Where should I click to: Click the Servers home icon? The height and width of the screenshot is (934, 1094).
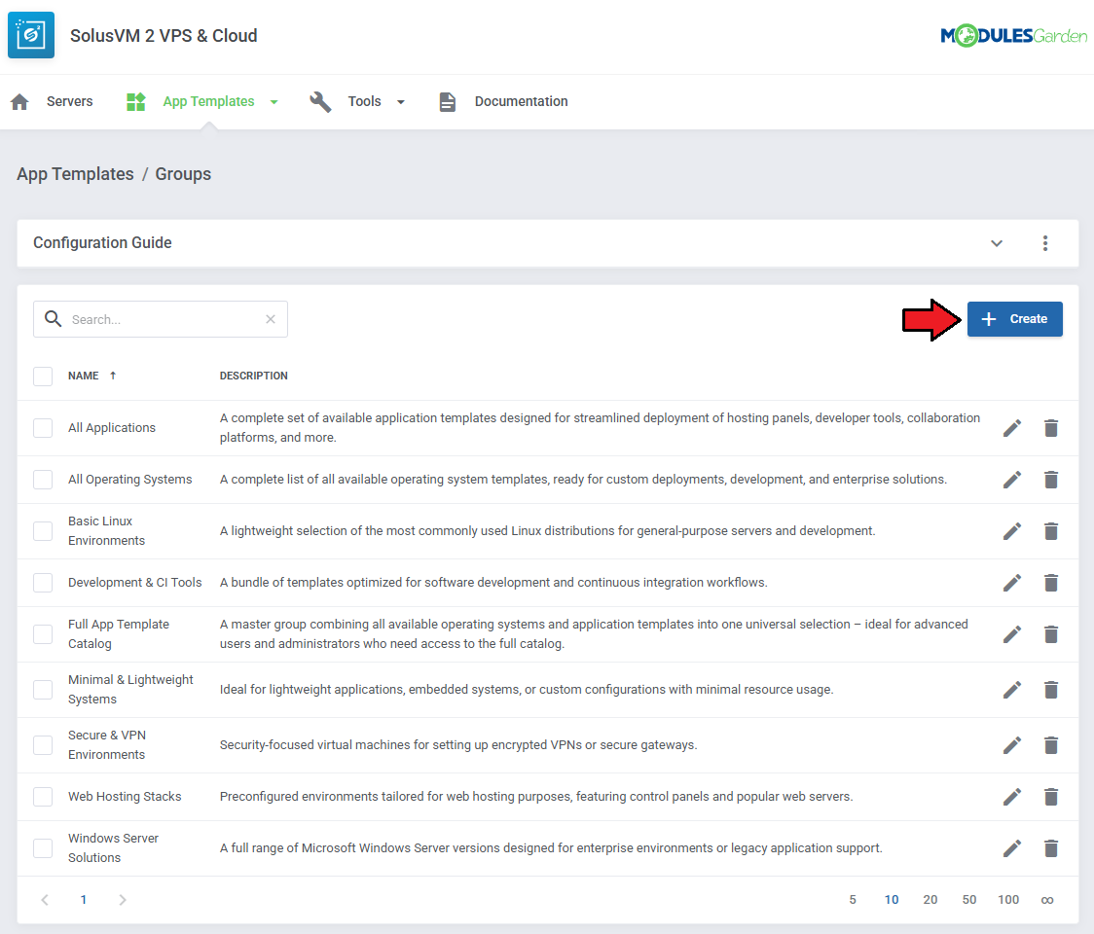click(x=19, y=102)
